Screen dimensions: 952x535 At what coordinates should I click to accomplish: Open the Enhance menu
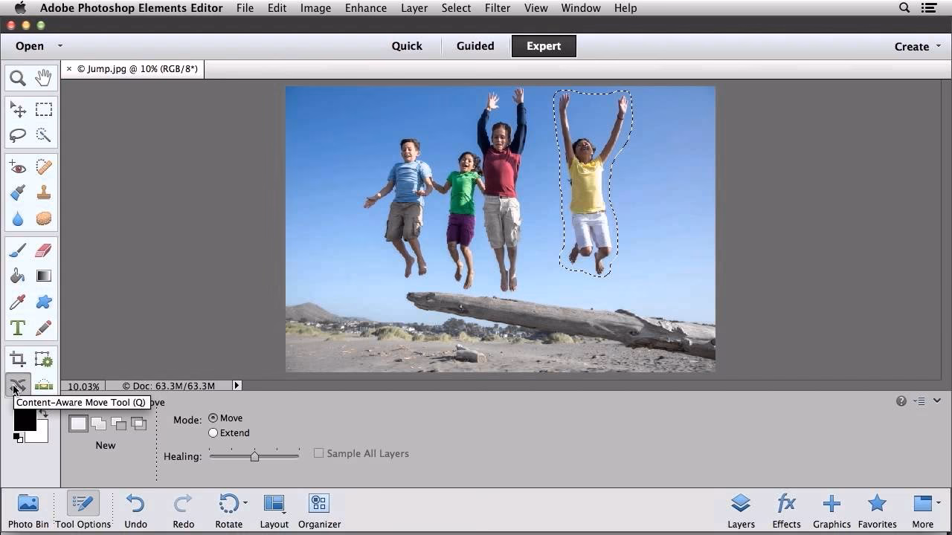pos(365,8)
